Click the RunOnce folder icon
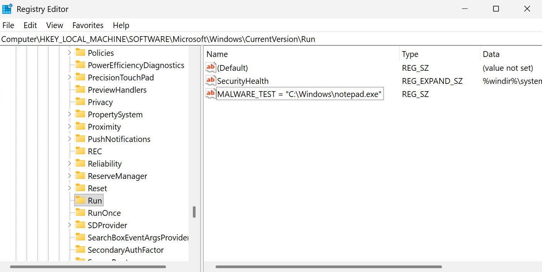 pyautogui.click(x=80, y=213)
